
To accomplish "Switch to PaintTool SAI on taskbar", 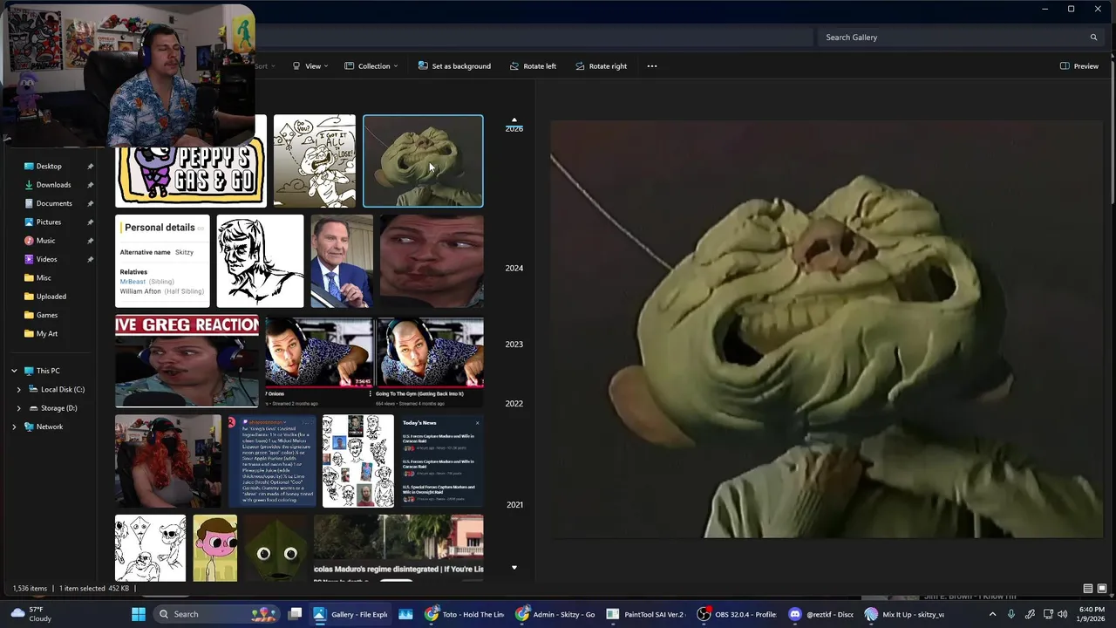I will point(645,614).
